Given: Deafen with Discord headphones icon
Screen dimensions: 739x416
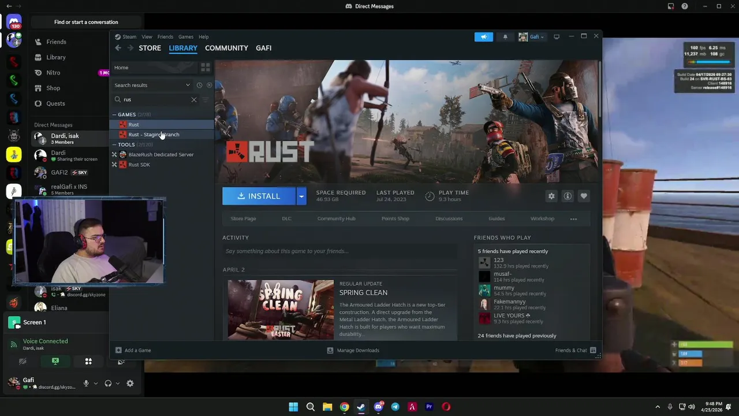Looking at the screenshot, I should coord(108,383).
